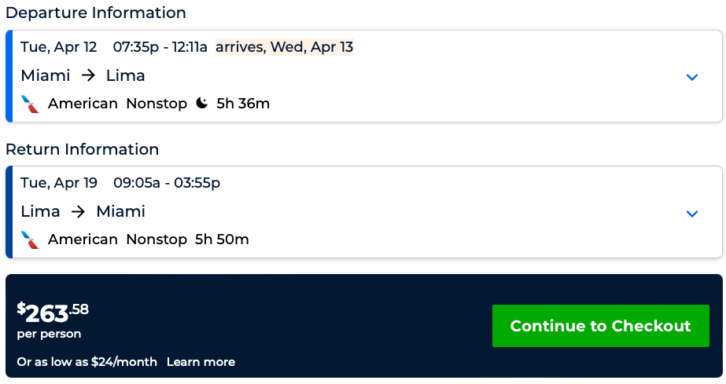726x384 pixels.
Task: Select the $263.58 price amount
Action: [53, 313]
